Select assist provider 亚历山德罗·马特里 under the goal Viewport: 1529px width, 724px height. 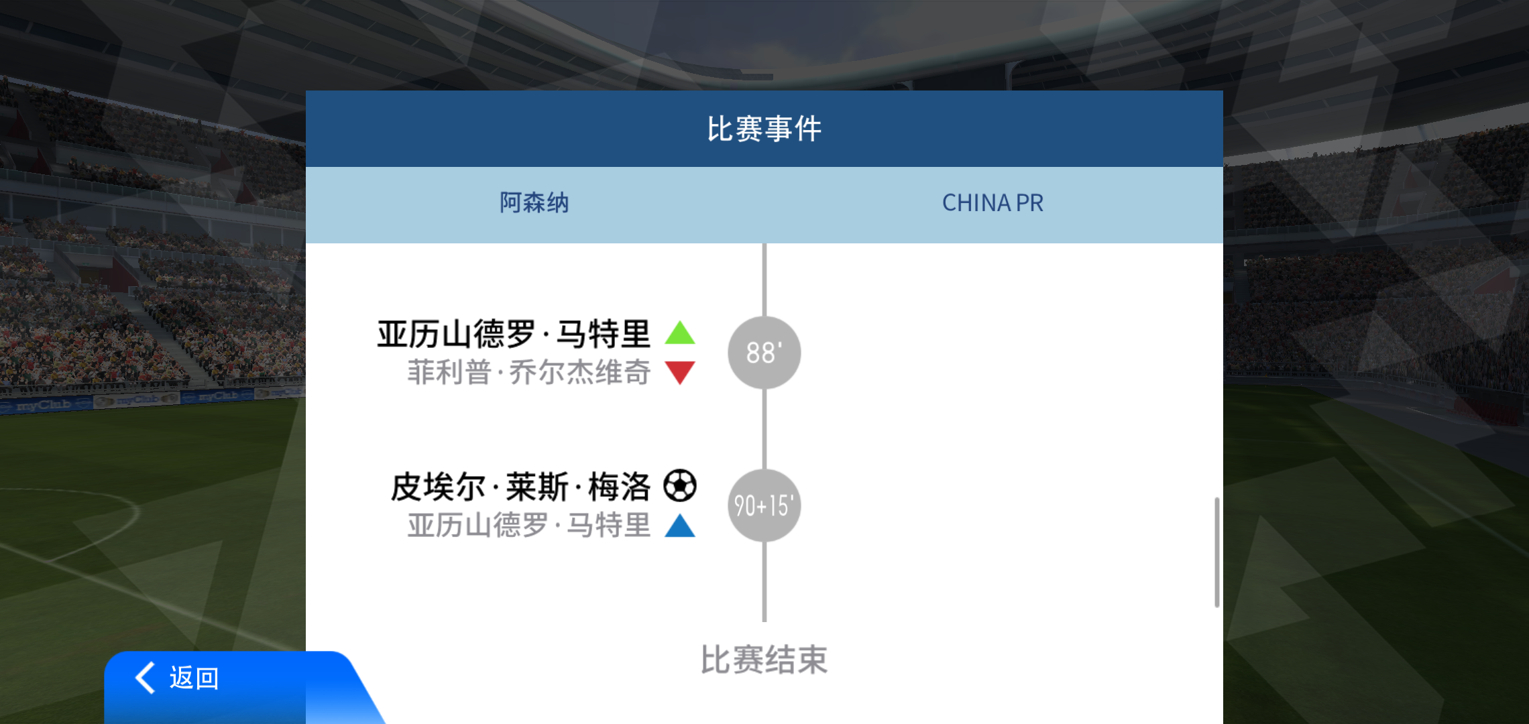point(529,525)
